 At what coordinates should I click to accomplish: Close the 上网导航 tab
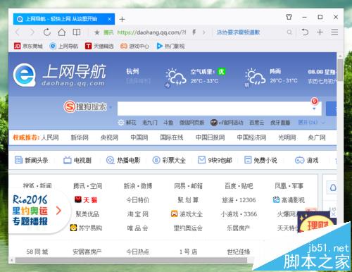click(109, 19)
